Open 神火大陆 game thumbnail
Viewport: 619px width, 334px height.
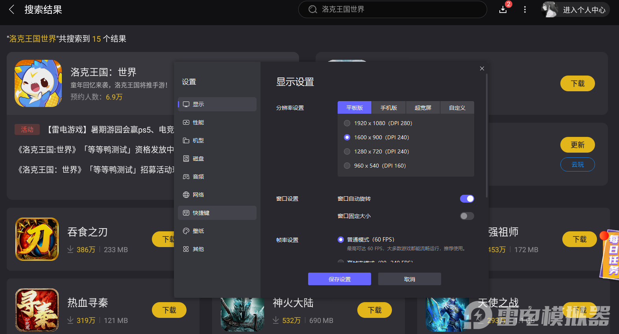(242, 315)
